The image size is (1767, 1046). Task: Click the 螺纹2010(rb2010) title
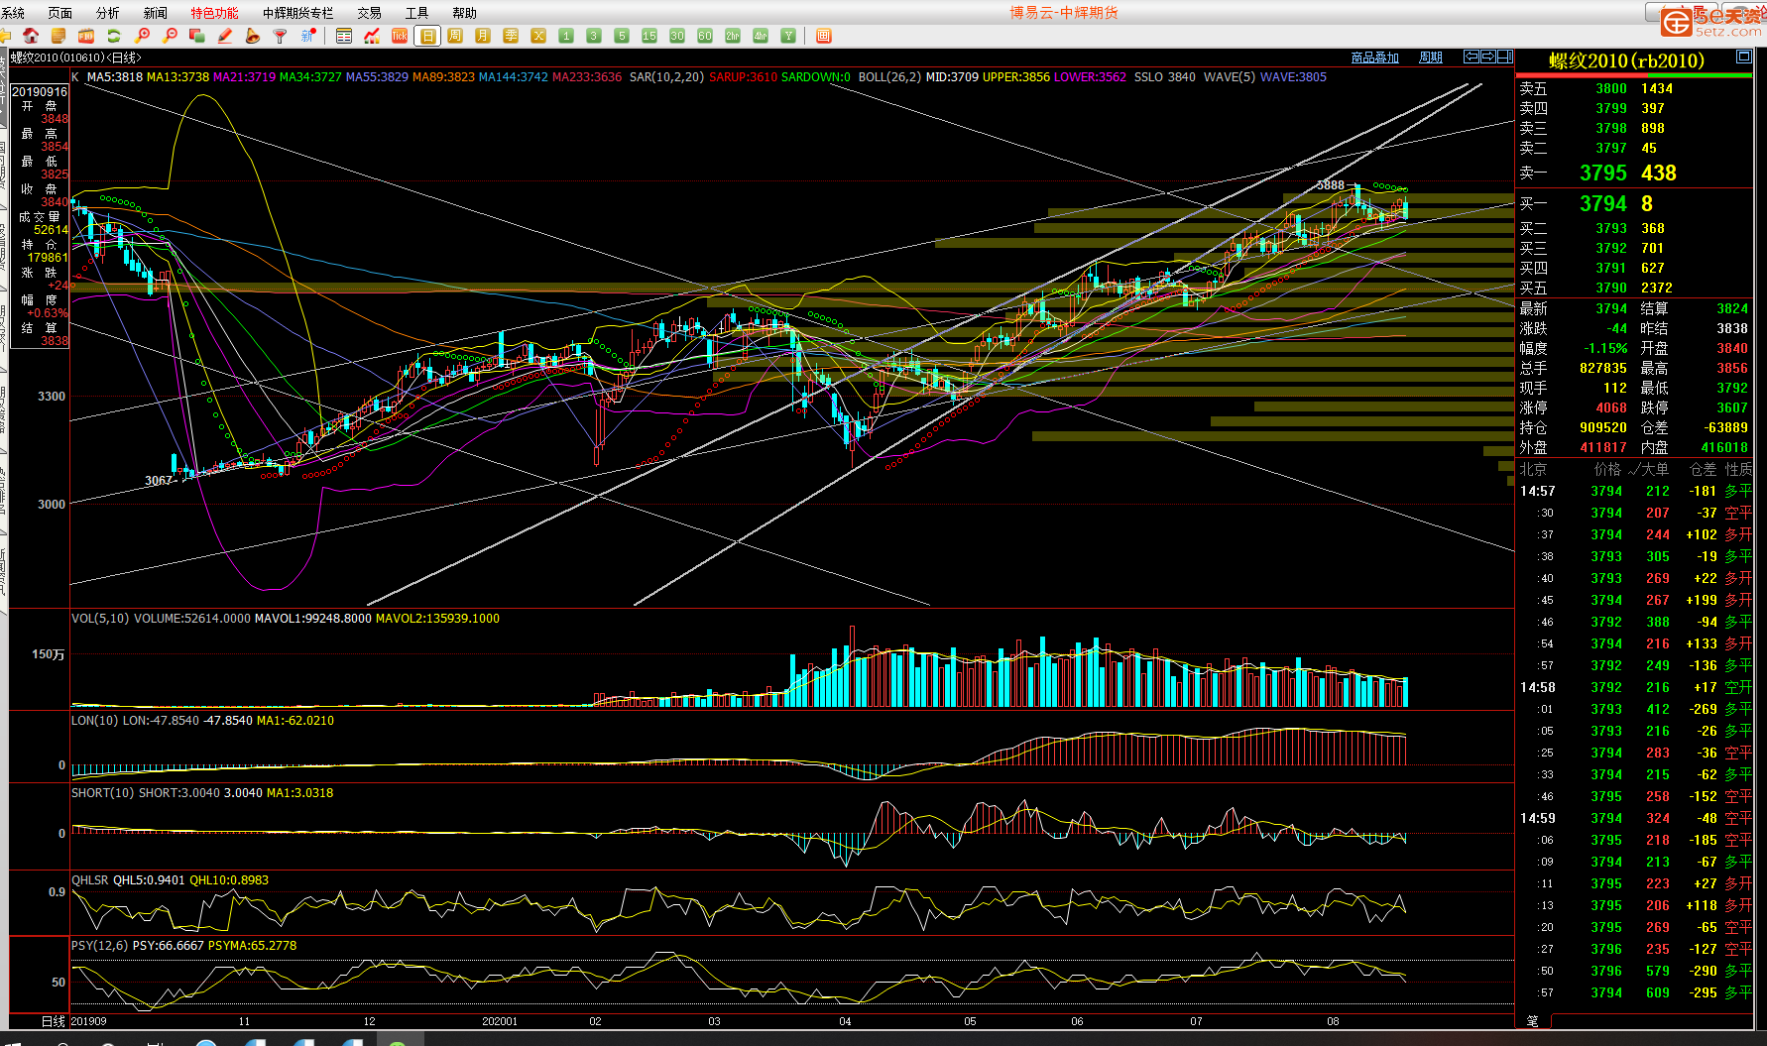(1627, 60)
